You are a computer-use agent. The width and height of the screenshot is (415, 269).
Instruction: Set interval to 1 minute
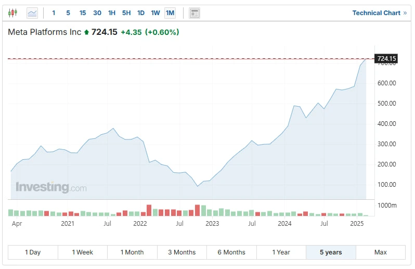click(x=54, y=13)
